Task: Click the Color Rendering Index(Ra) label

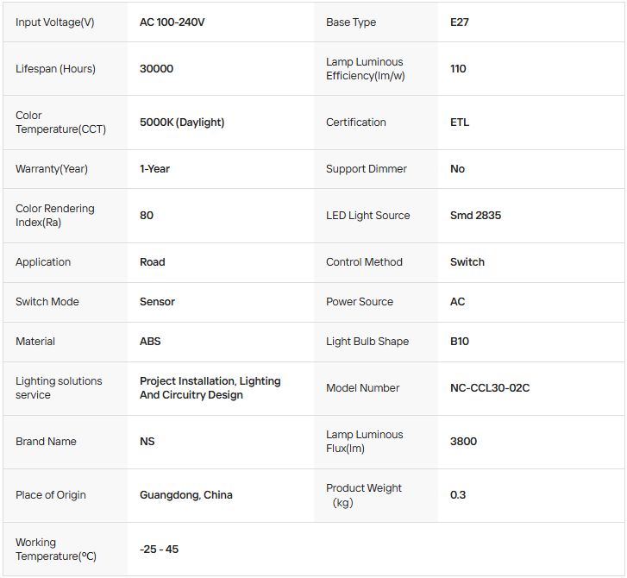Action: click(55, 216)
